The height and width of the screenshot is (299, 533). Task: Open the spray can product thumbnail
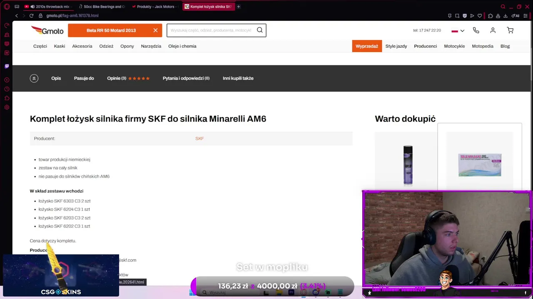(408, 165)
